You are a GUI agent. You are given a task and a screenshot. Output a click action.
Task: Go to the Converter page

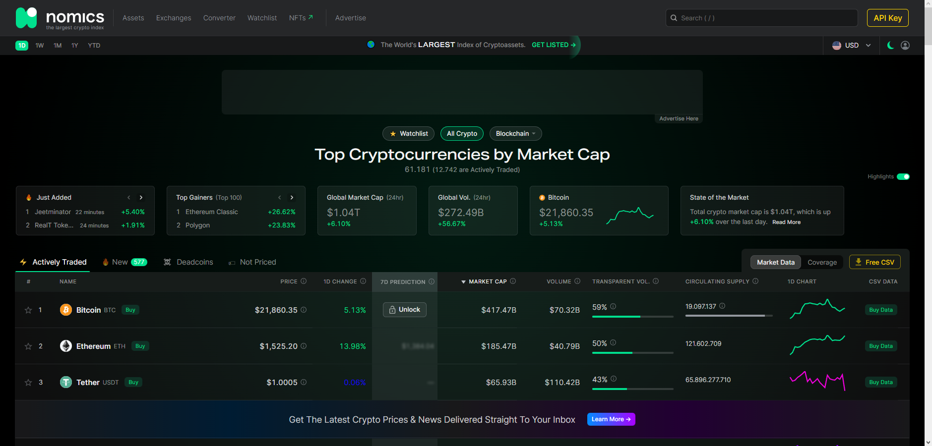(219, 18)
